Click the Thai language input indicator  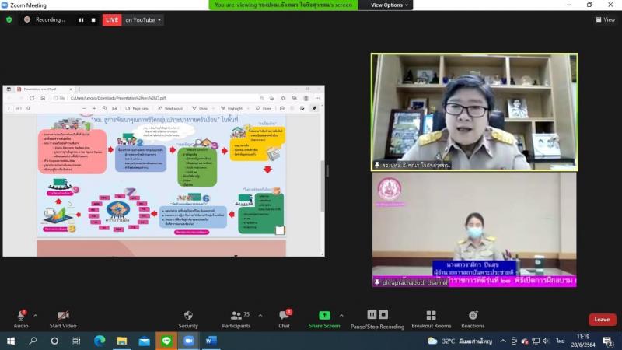[x=561, y=341]
